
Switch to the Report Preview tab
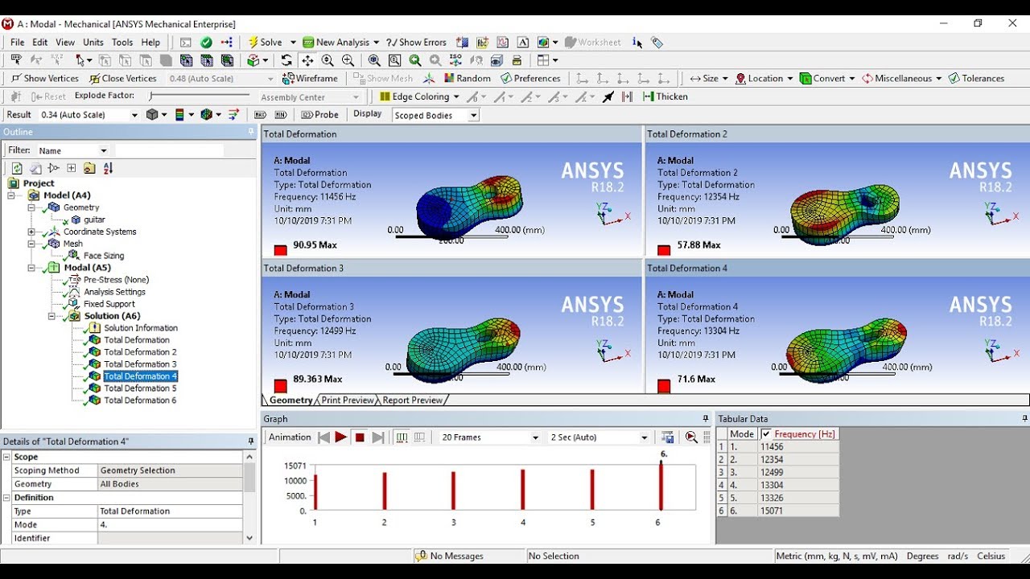pyautogui.click(x=413, y=400)
